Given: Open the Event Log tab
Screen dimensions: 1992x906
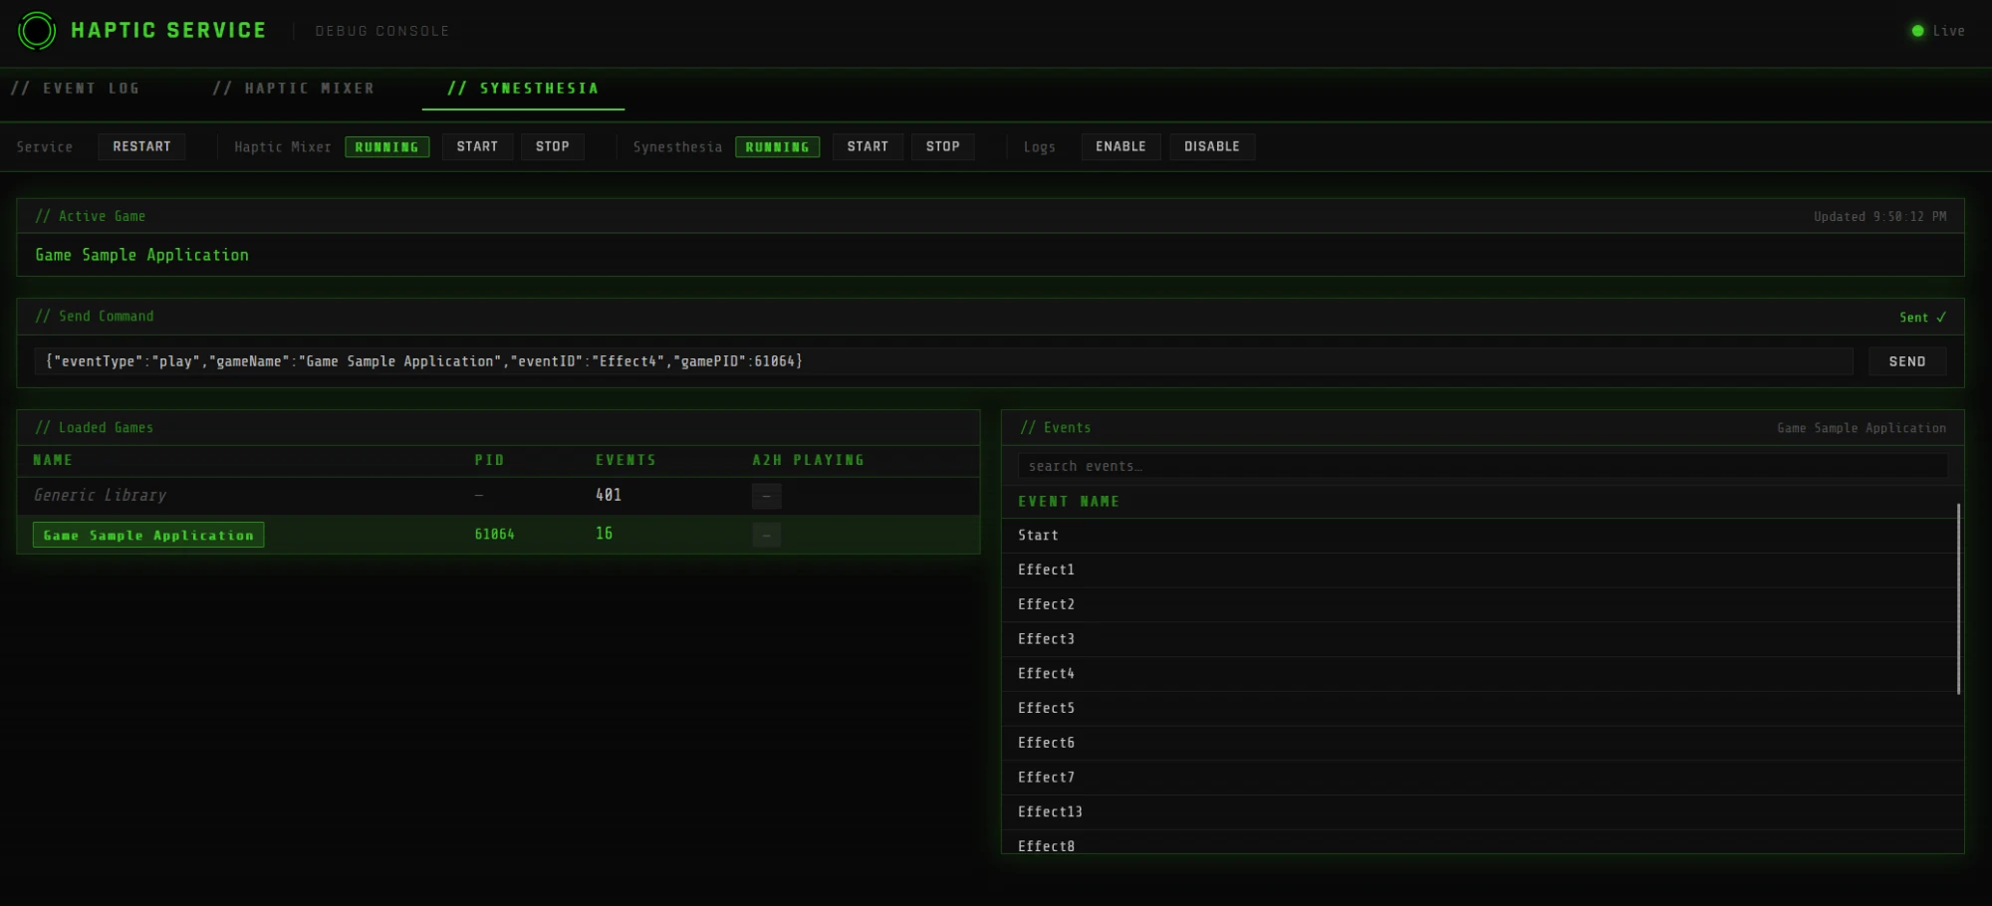Looking at the screenshot, I should (76, 89).
